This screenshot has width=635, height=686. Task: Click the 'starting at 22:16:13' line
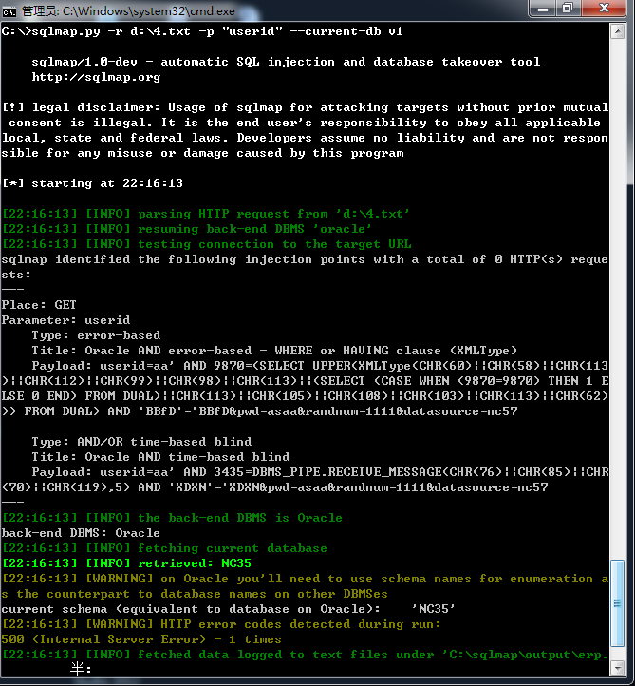click(x=93, y=183)
